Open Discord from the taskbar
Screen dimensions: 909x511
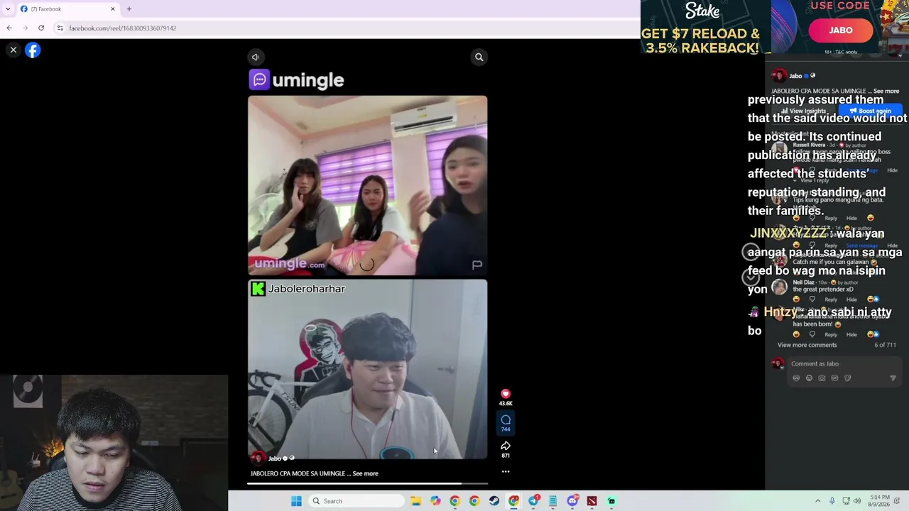pyautogui.click(x=572, y=501)
